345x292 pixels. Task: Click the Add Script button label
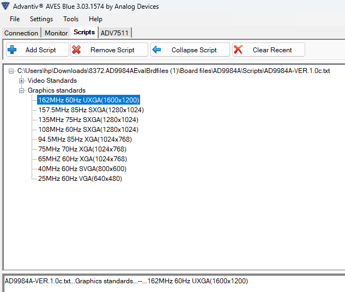[41, 50]
